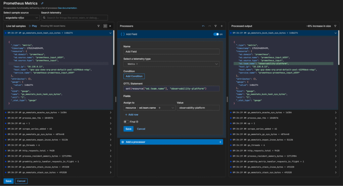Viewport: 343px width, 186px height.
Task: Click the undo arrow in Processors header
Action: click(x=203, y=26)
